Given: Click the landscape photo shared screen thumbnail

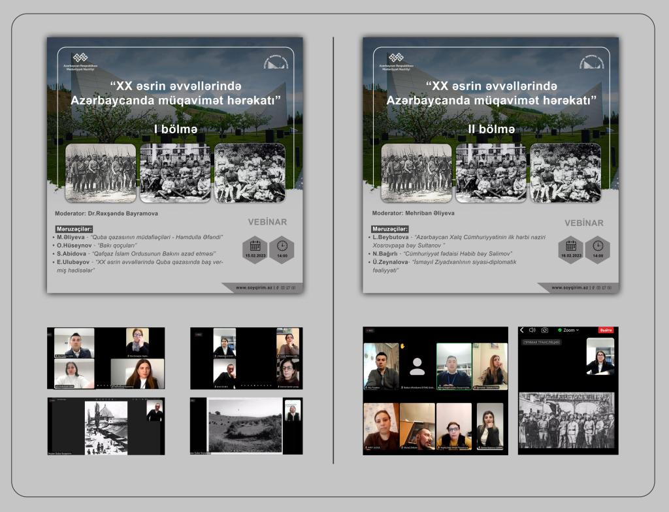Looking at the screenshot, I should click(245, 425).
